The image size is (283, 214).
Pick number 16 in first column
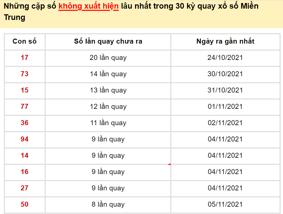[x=25, y=172]
